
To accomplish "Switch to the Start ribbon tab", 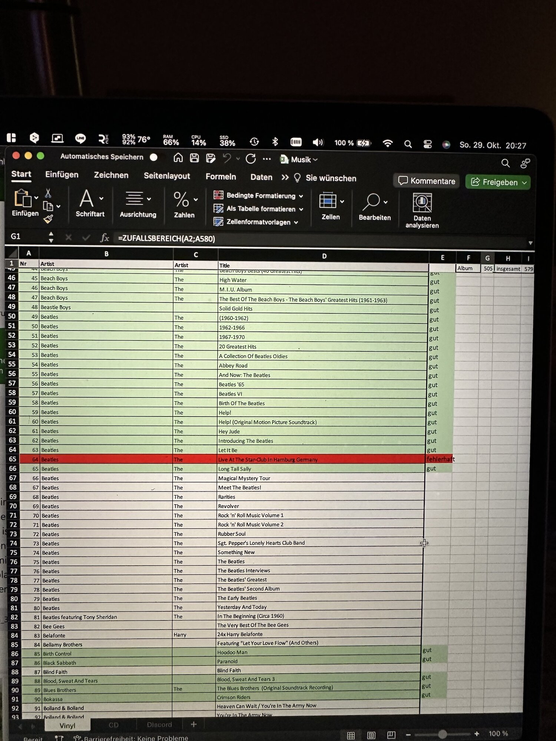I will (21, 174).
